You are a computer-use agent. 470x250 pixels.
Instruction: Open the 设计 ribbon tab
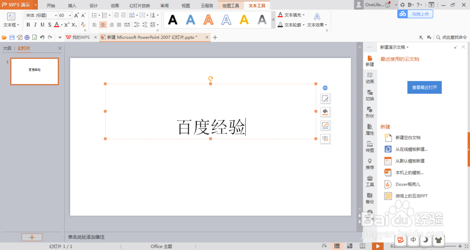tap(94, 5)
